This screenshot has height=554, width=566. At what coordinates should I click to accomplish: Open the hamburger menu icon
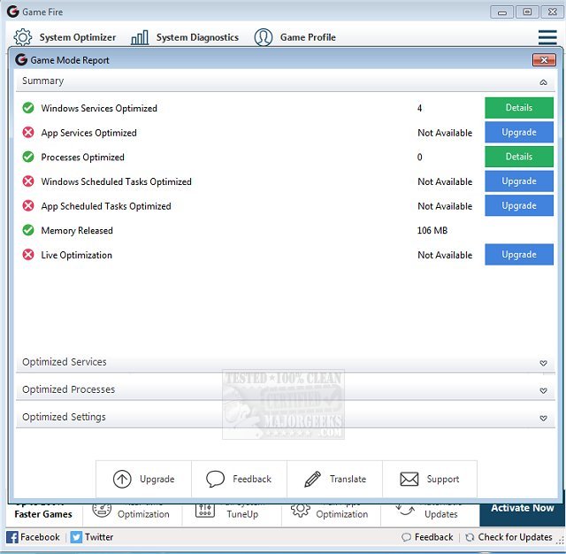(547, 37)
